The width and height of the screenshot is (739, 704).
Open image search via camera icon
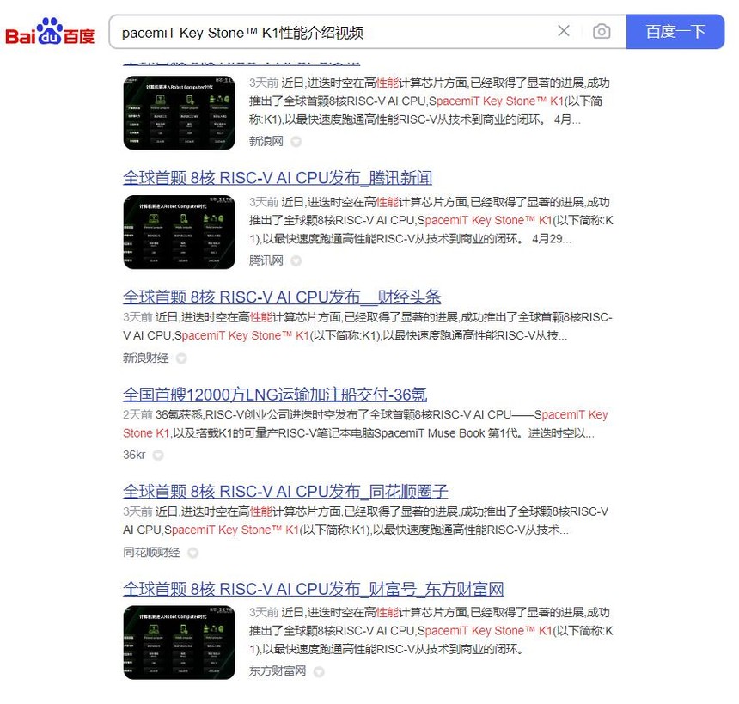(602, 32)
